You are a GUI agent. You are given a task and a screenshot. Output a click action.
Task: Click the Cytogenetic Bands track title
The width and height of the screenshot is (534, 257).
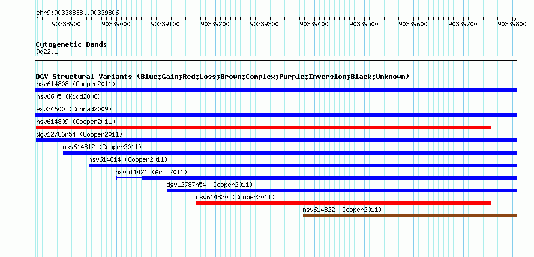point(71,44)
